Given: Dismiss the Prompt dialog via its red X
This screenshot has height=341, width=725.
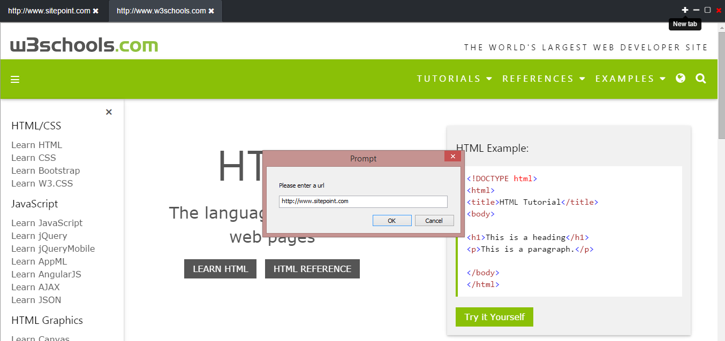Looking at the screenshot, I should (x=452, y=157).
